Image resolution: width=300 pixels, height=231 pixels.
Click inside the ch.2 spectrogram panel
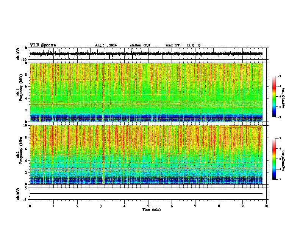[146, 155]
